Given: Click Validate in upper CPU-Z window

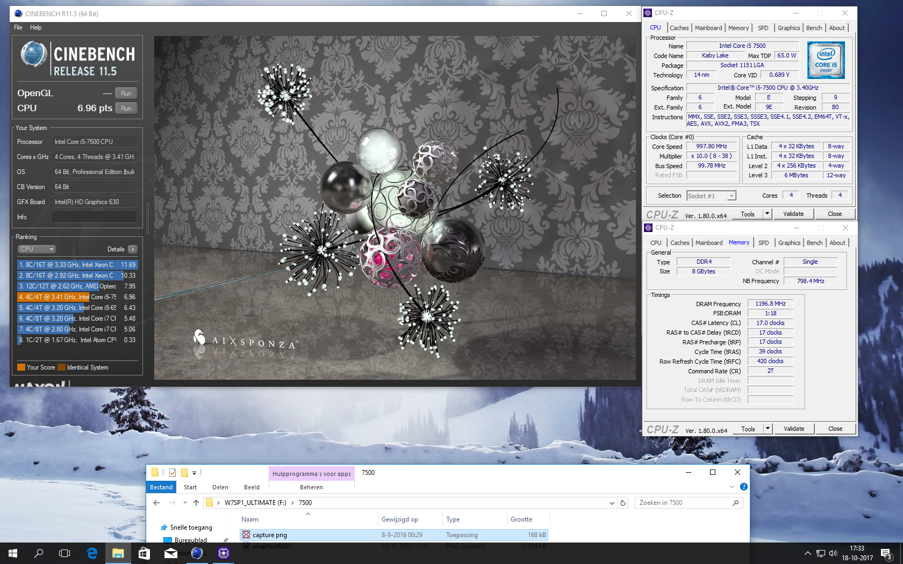Looking at the screenshot, I should click(793, 214).
